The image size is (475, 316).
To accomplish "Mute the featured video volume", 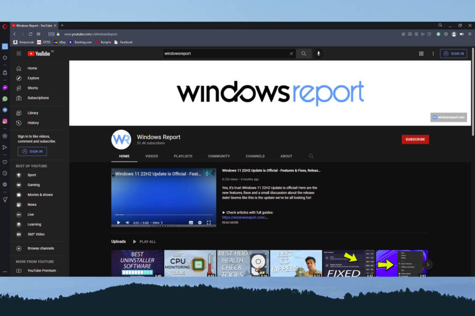I will tap(128, 222).
